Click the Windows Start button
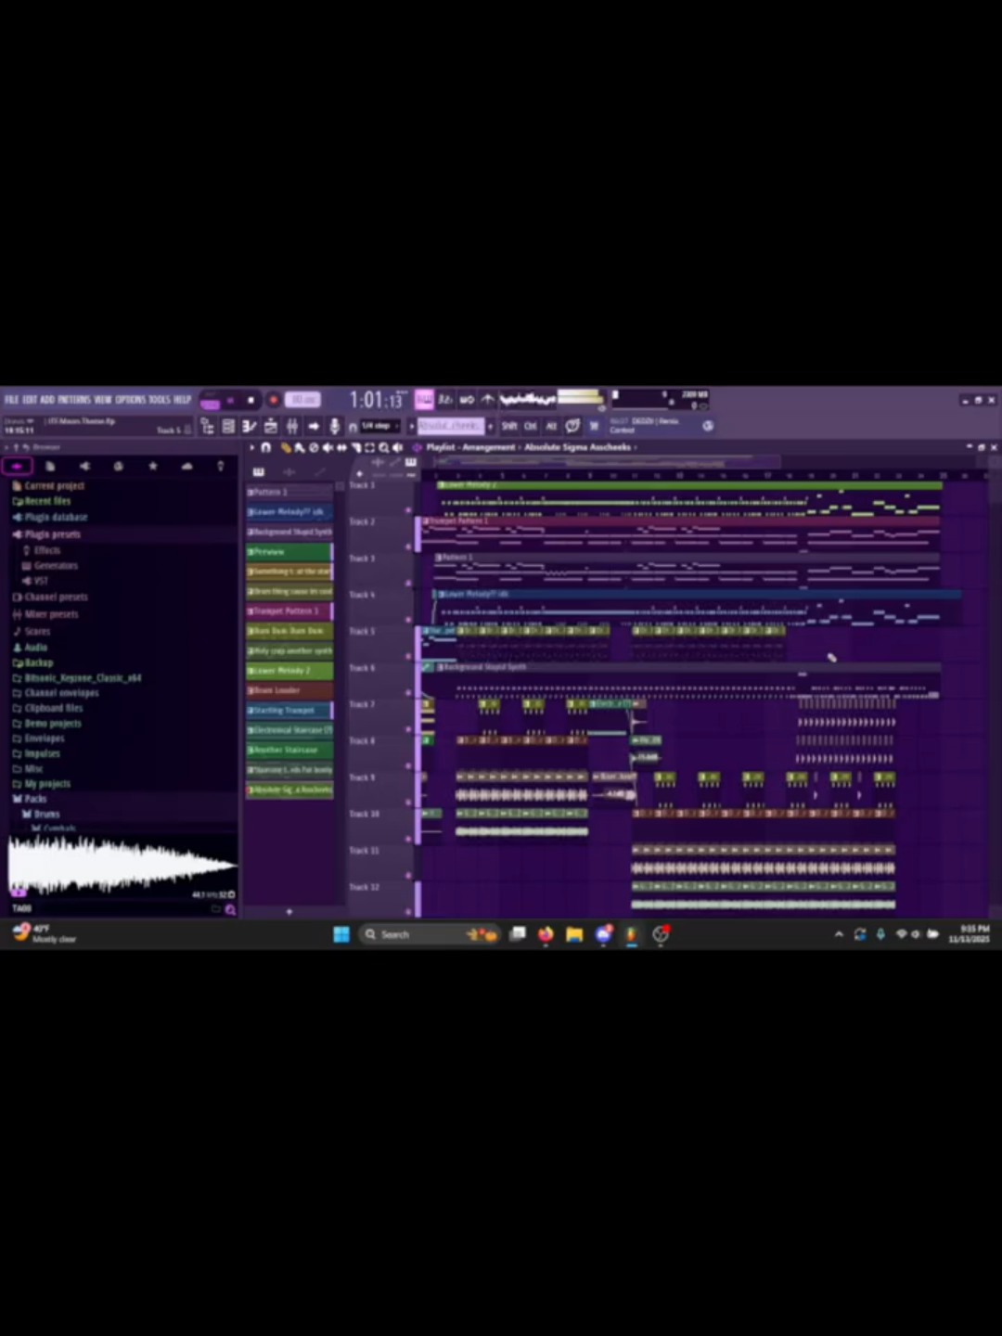 point(341,934)
